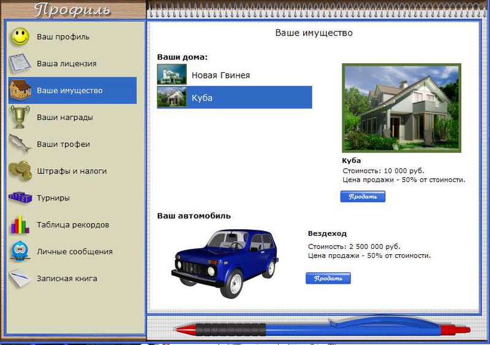
Task: Click the house property icon in sidebar
Action: coord(21,90)
